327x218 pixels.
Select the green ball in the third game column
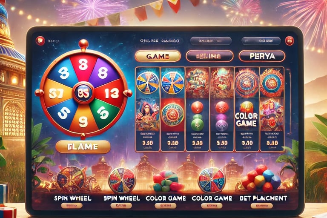[197, 125]
